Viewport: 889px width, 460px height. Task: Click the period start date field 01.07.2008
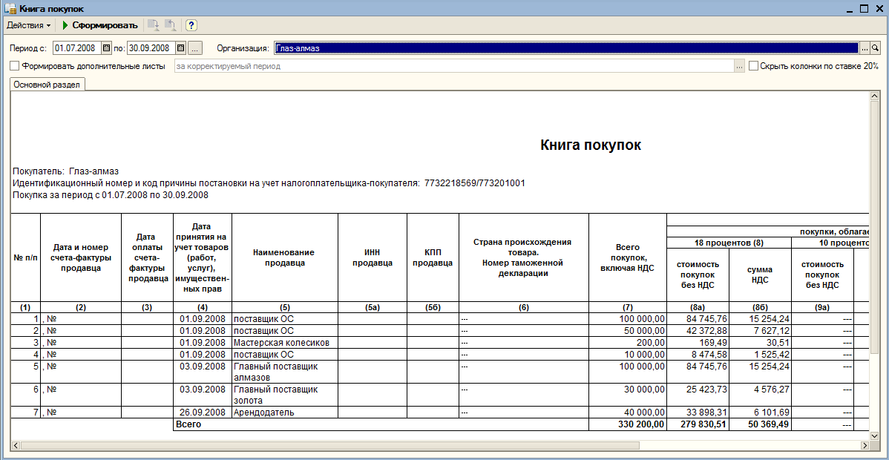77,48
